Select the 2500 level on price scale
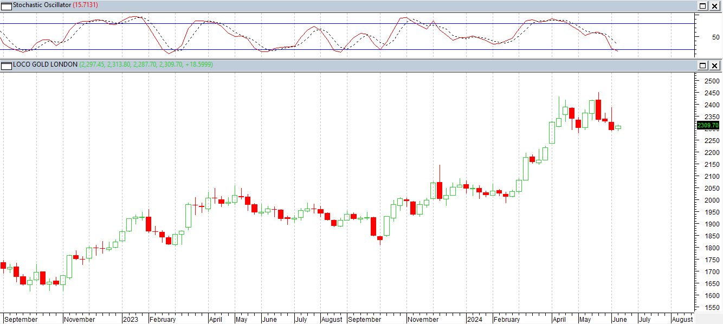The height and width of the screenshot is (324, 723). 712,81
